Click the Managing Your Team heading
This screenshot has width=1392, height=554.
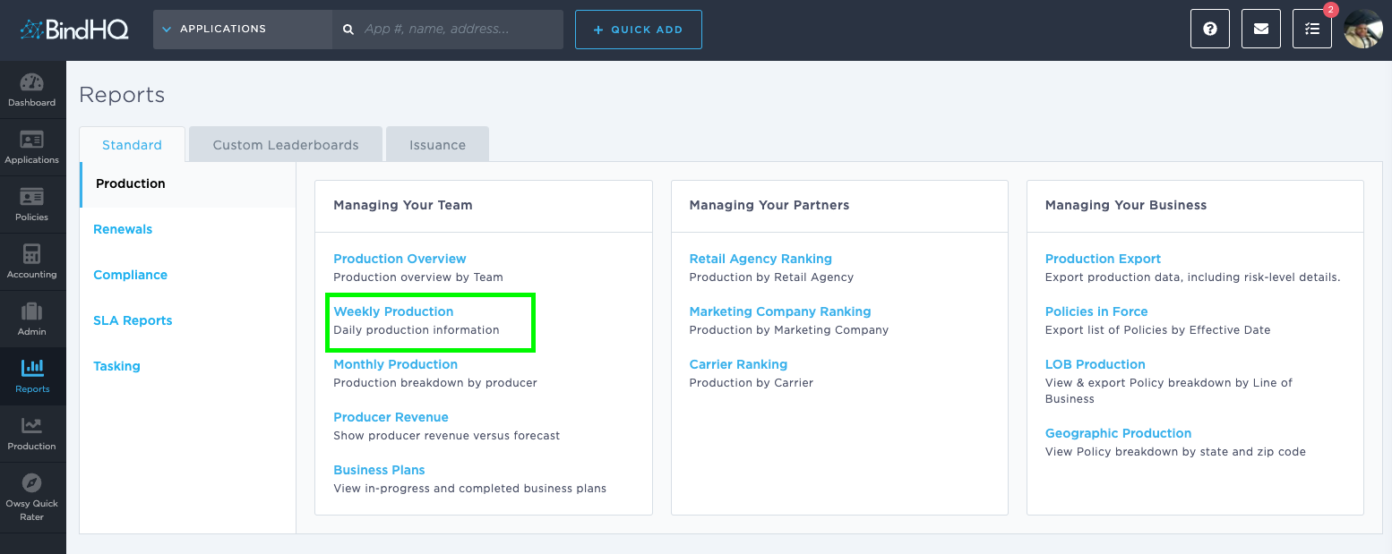click(x=403, y=205)
